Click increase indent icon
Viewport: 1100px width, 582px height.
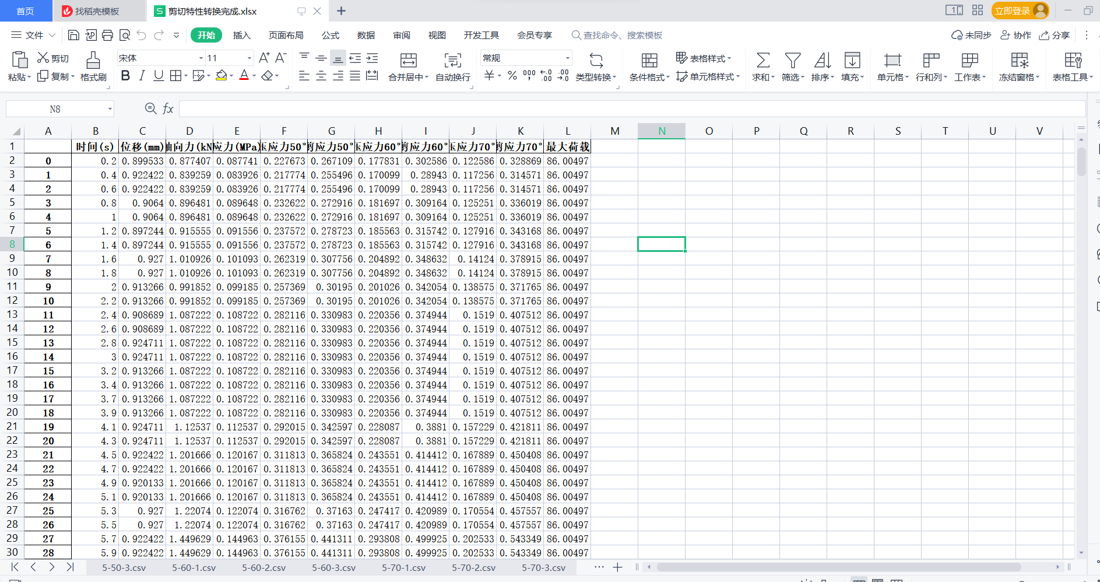(372, 58)
